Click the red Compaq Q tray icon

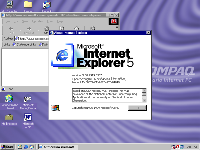(177, 147)
